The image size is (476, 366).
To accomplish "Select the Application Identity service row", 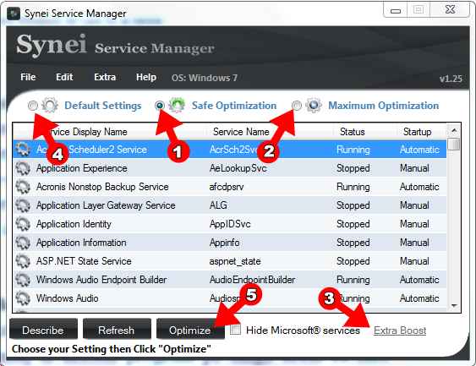I will click(x=230, y=224).
